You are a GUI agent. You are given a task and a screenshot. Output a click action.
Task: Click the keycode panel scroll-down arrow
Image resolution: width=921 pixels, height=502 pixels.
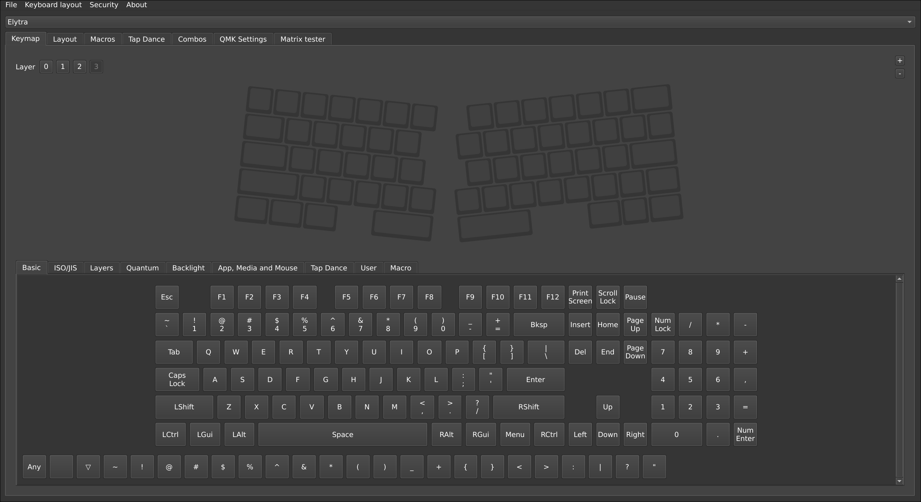pos(899,481)
